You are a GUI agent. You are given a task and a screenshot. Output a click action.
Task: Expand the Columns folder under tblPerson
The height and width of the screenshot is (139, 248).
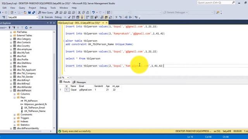(15, 94)
